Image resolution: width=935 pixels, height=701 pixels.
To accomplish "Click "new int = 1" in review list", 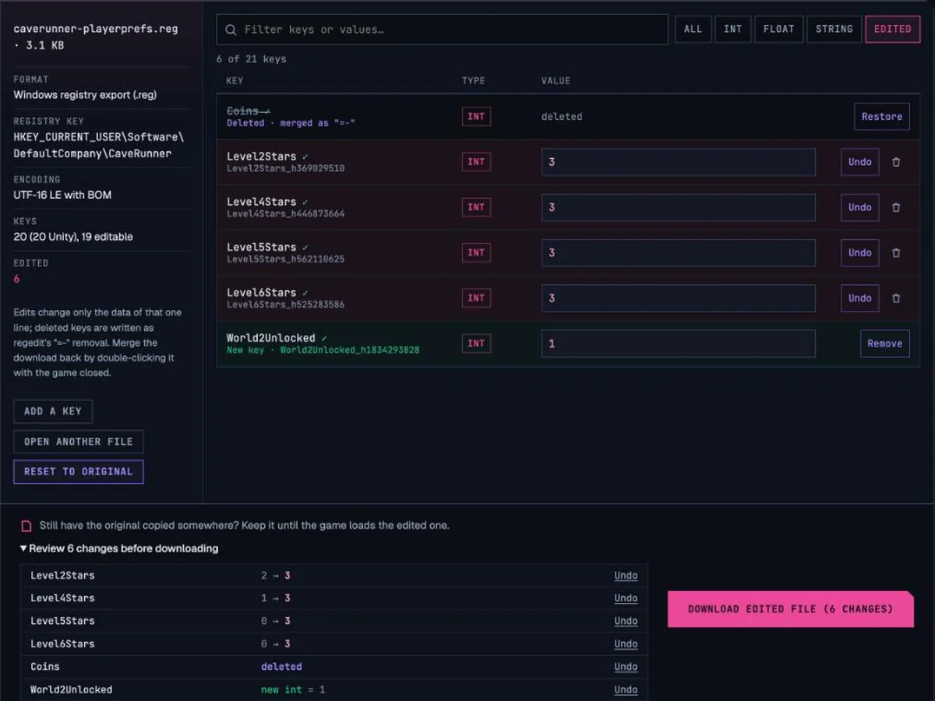I will click(293, 690).
